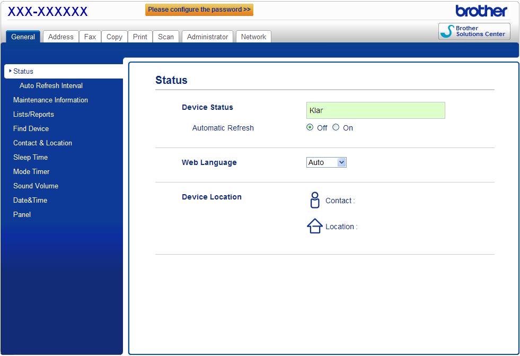This screenshot has width=520, height=356.
Task: Open Sound Volume settings
Action: click(36, 186)
